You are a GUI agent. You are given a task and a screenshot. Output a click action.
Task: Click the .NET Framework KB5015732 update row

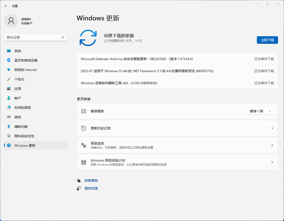(x=177, y=71)
